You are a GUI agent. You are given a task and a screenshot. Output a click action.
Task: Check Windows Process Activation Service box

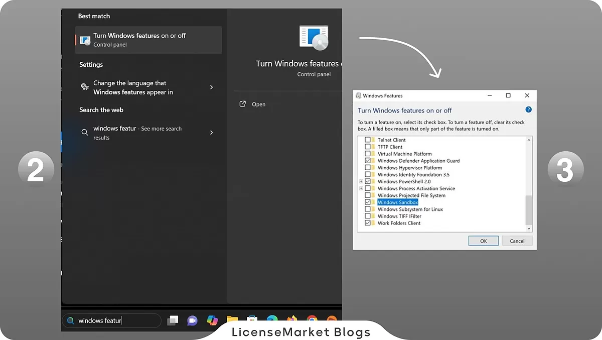pyautogui.click(x=368, y=188)
